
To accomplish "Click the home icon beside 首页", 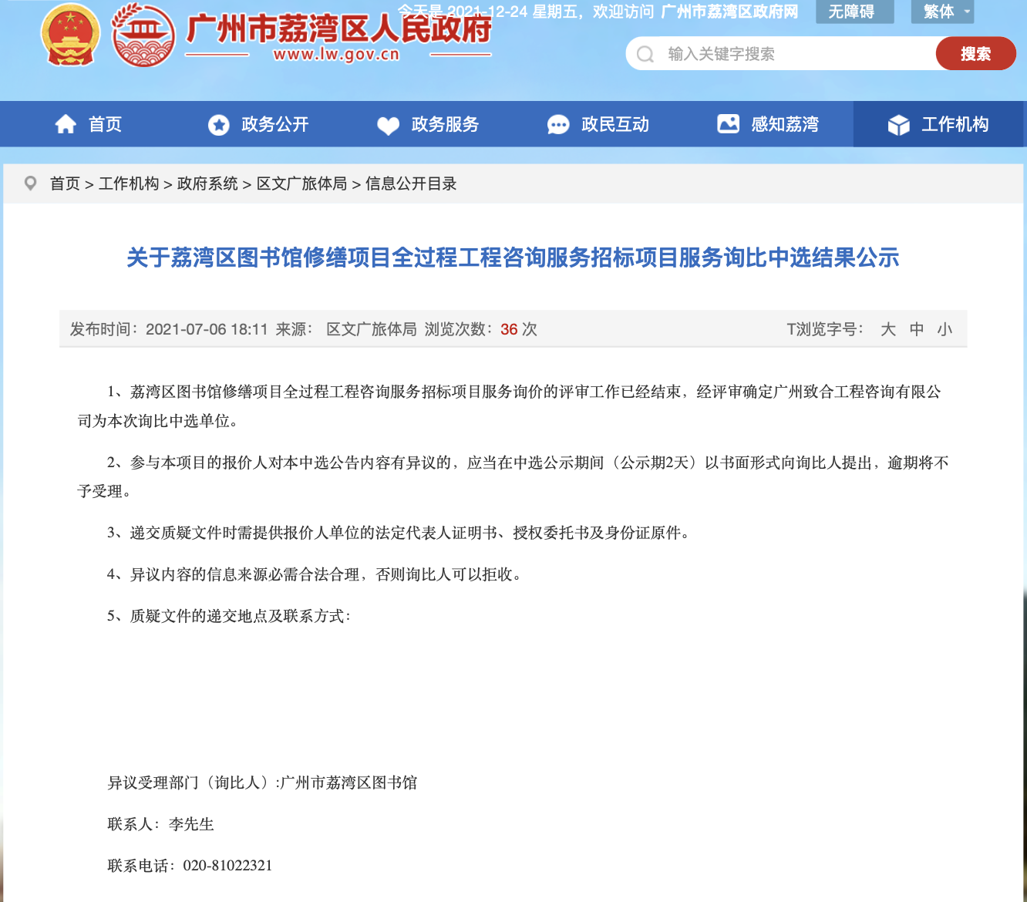I will 66,123.
